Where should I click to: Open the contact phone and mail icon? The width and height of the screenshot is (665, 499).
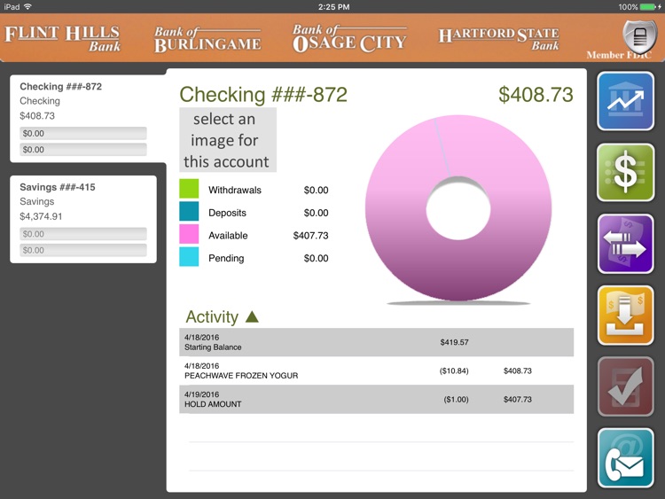tap(625, 457)
